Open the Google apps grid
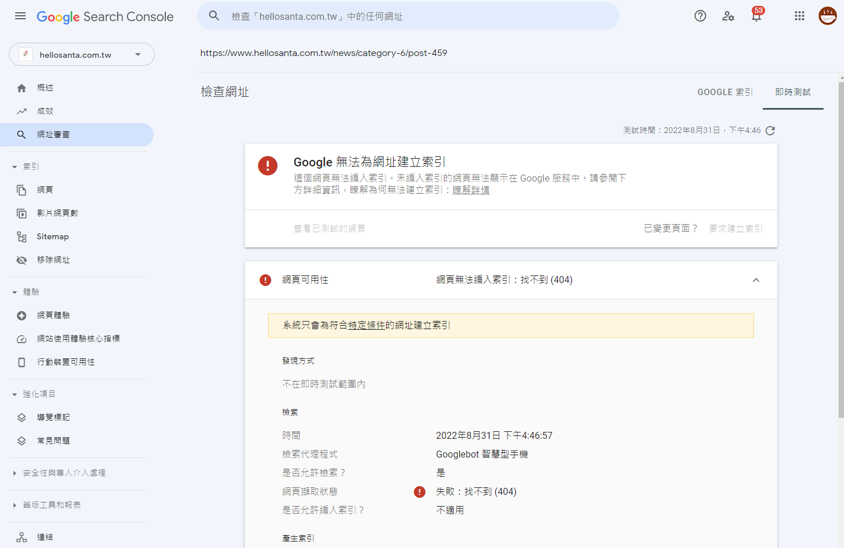This screenshot has height=548, width=844. coord(800,16)
